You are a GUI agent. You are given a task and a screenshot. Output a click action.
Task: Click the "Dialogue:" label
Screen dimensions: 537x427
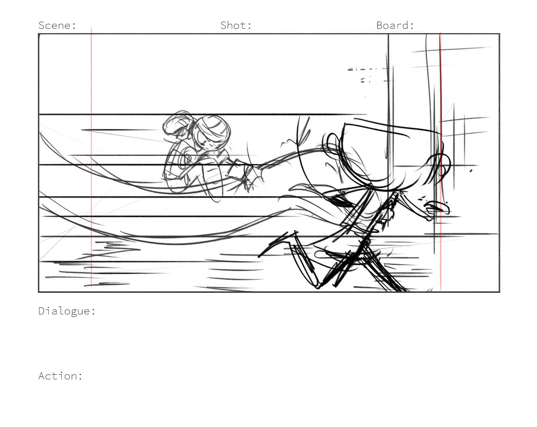click(67, 311)
